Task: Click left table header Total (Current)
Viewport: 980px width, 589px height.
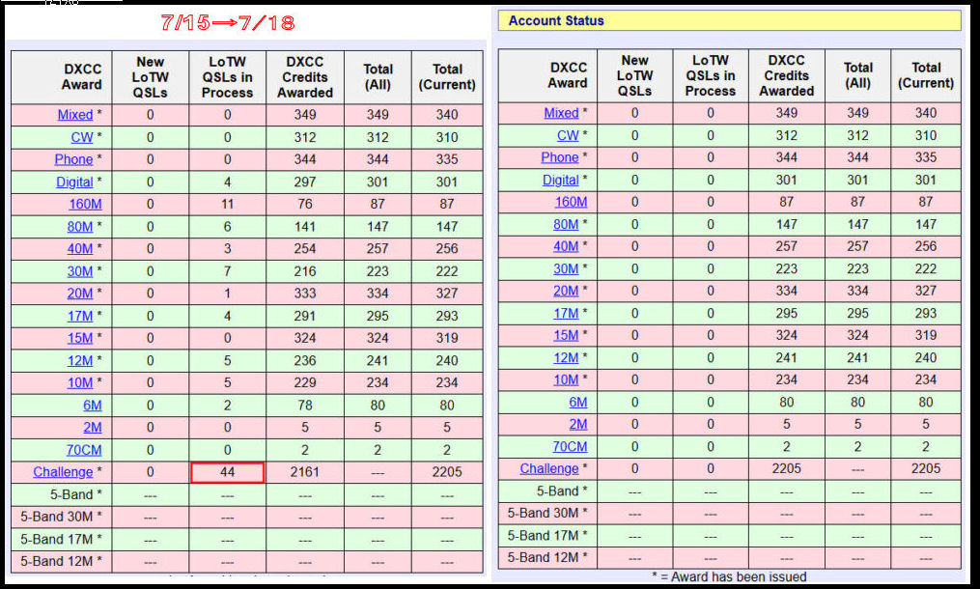Action: pos(447,77)
